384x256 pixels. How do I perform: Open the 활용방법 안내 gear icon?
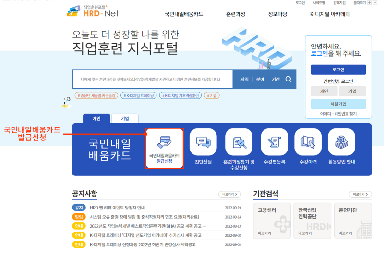point(341,142)
